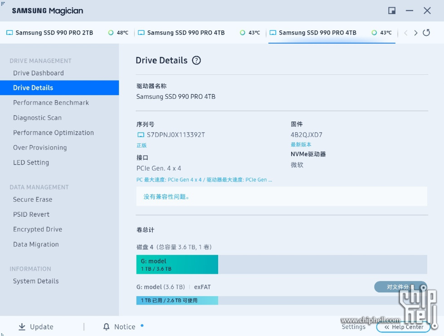Image resolution: width=444 pixels, height=336 pixels.
Task: Click the 48°C temperature status indicator
Action: click(x=111, y=33)
